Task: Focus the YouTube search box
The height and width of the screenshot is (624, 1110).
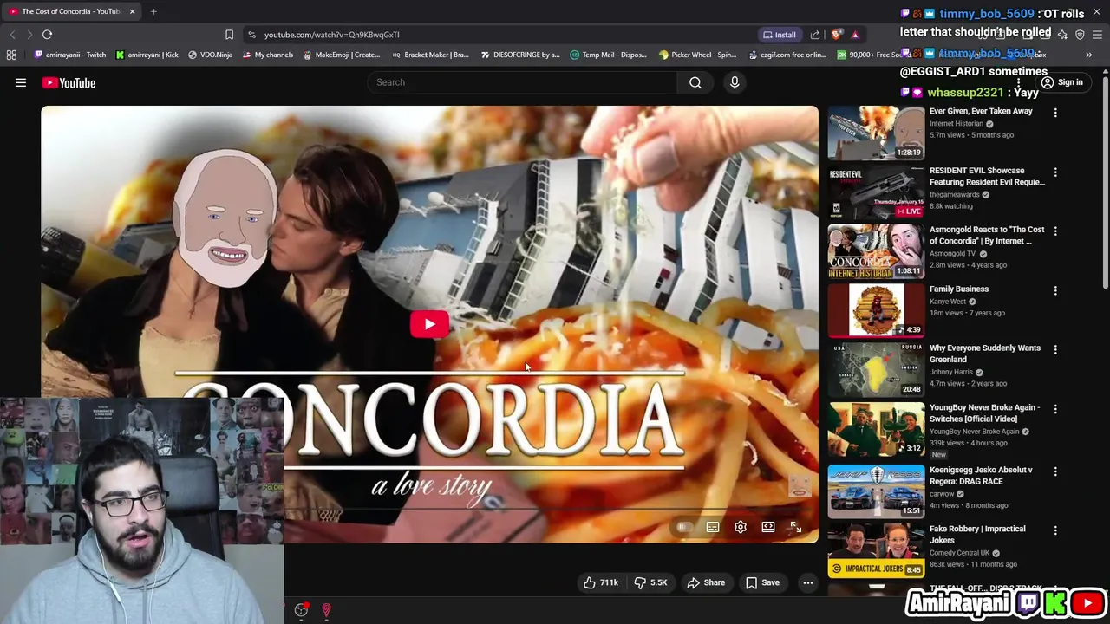Action: coord(522,82)
